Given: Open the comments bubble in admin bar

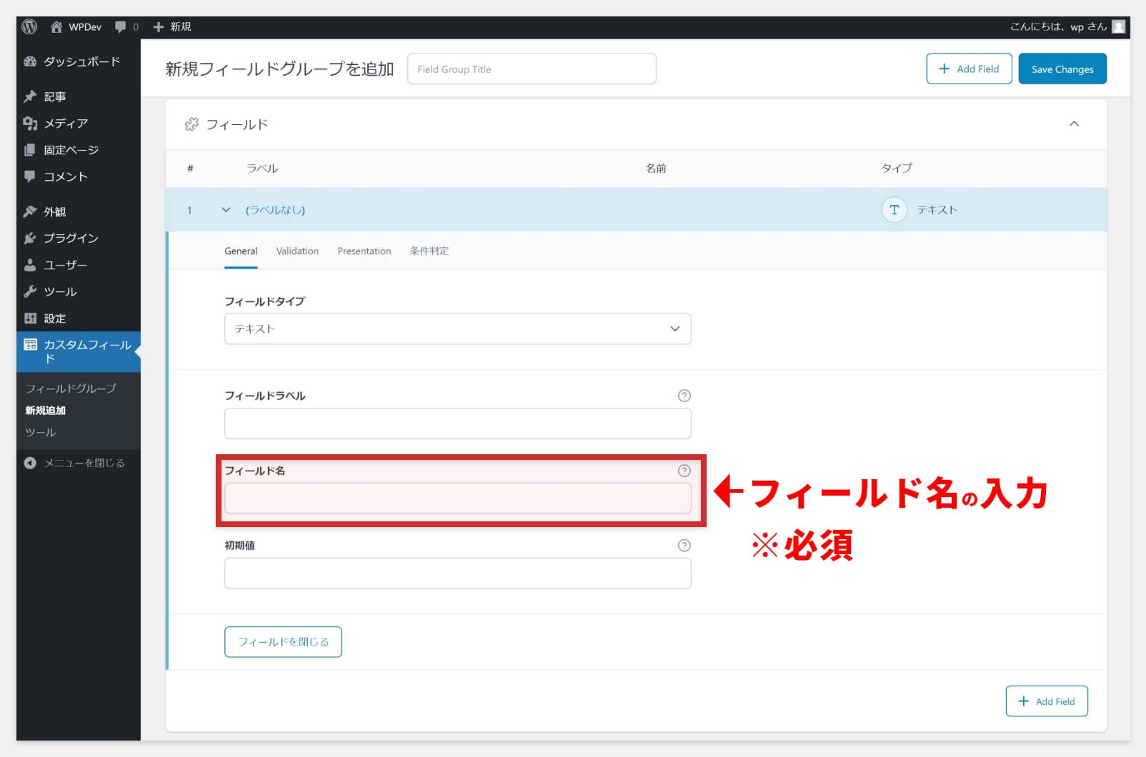Looking at the screenshot, I should click(127, 27).
